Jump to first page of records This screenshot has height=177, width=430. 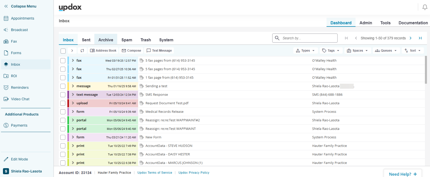point(346,38)
